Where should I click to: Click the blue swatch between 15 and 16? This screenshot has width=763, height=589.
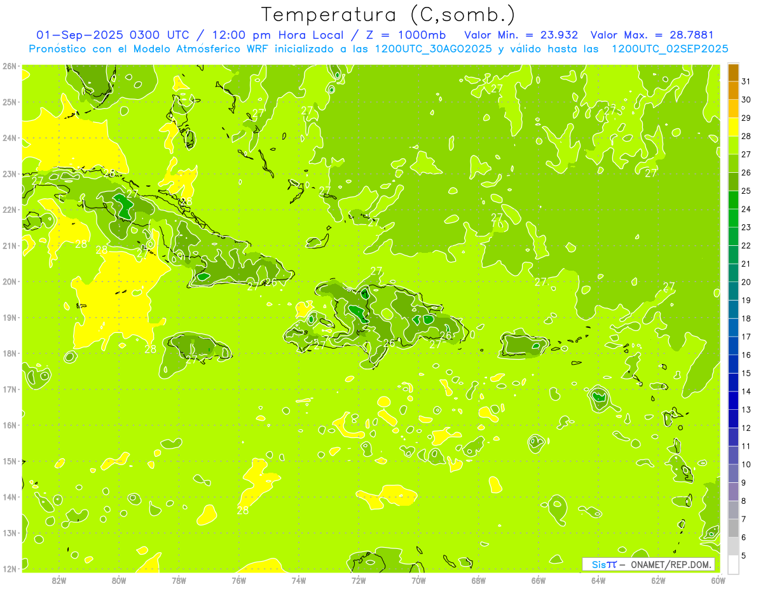(x=733, y=364)
